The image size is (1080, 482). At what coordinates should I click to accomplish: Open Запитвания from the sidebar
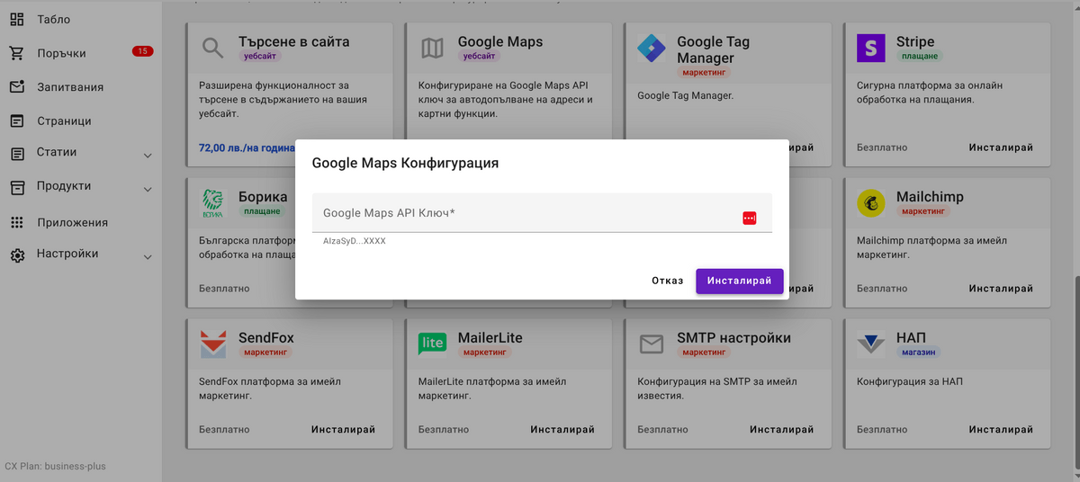[x=69, y=87]
